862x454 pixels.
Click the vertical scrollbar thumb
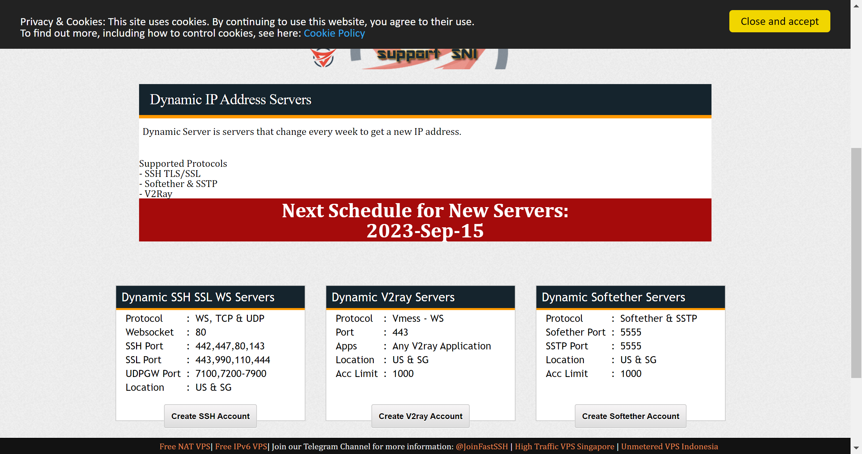click(856, 262)
